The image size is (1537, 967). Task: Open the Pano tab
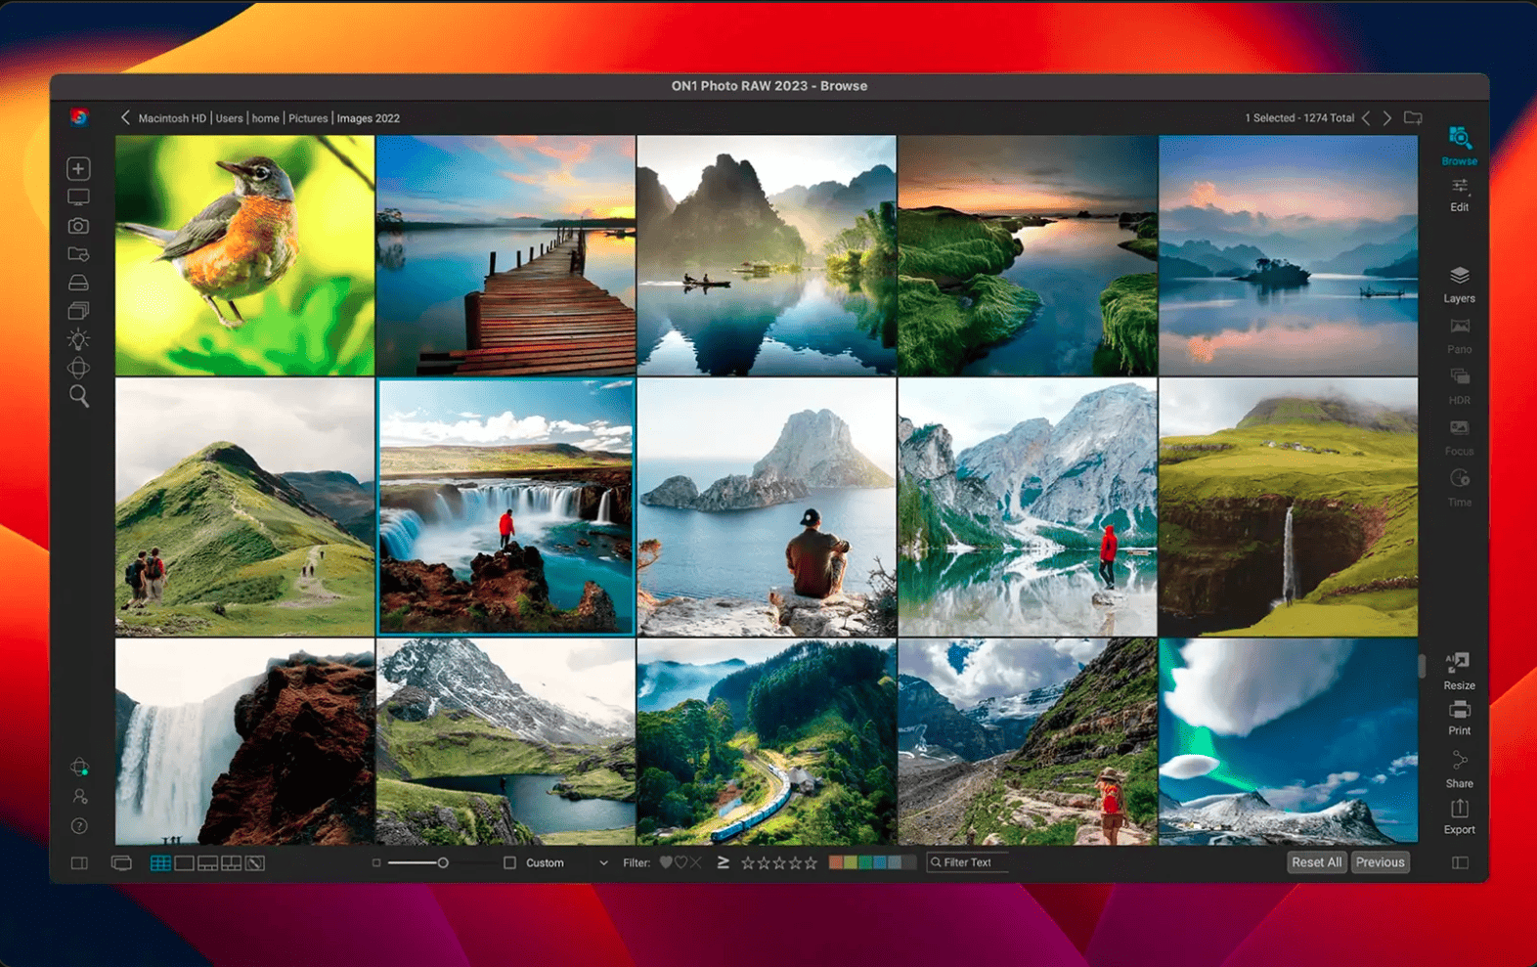[x=1459, y=335]
